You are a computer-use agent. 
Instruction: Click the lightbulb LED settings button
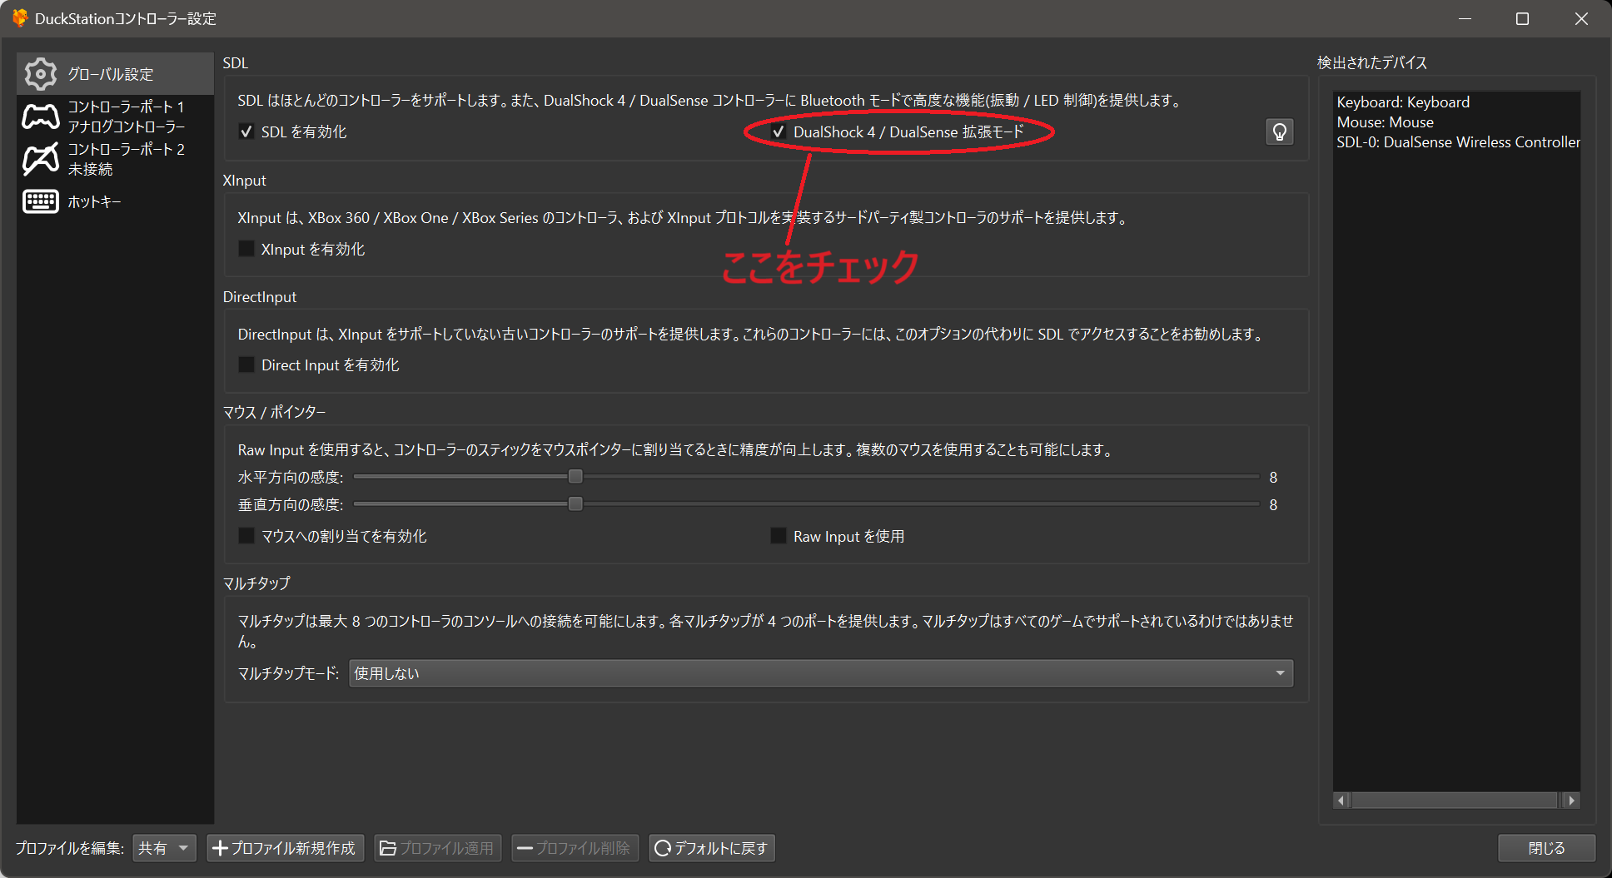click(1280, 131)
